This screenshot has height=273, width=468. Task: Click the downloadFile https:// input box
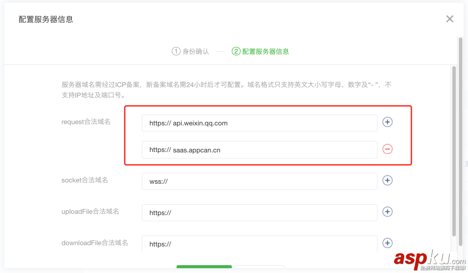[259, 243]
